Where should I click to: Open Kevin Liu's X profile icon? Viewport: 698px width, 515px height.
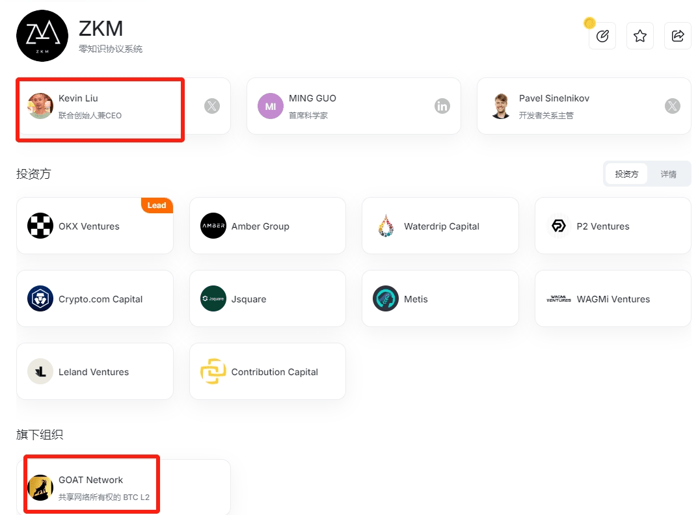[212, 106]
